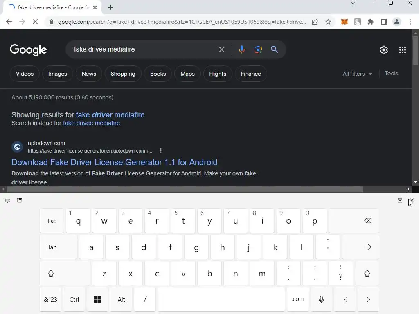The height and width of the screenshot is (314, 419).
Task: Search by image with Google Lens
Action: pos(258,49)
